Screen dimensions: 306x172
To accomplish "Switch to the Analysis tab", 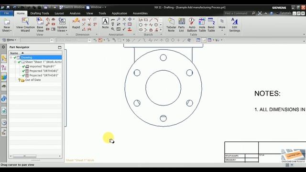I will point(75,13).
